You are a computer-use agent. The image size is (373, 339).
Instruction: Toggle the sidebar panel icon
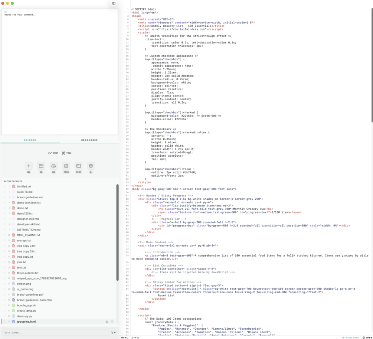pyautogui.click(x=114, y=3)
